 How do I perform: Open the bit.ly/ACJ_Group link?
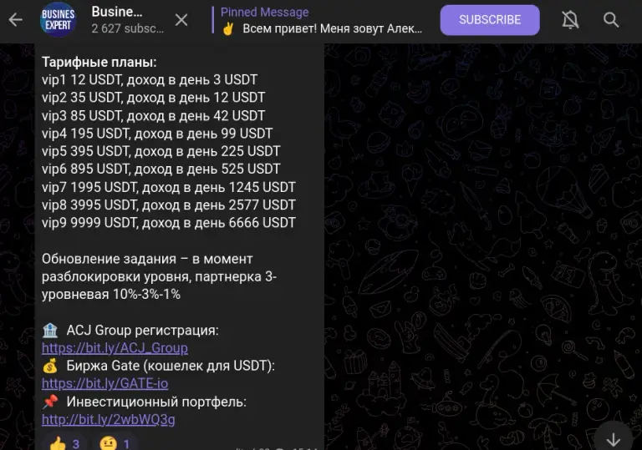(x=115, y=347)
